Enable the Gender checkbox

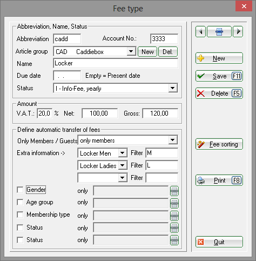click(x=20, y=190)
